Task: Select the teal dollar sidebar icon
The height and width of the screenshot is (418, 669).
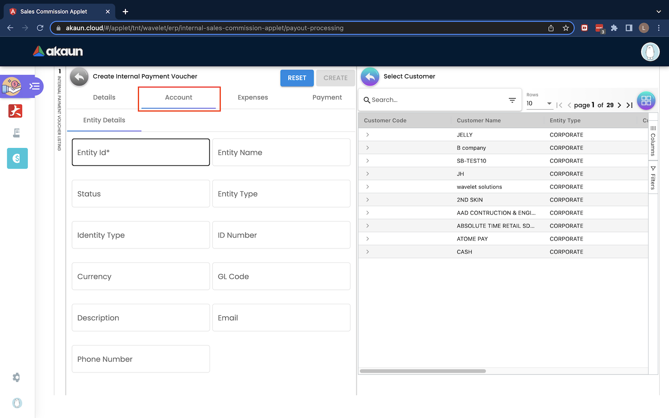Action: pyautogui.click(x=17, y=158)
